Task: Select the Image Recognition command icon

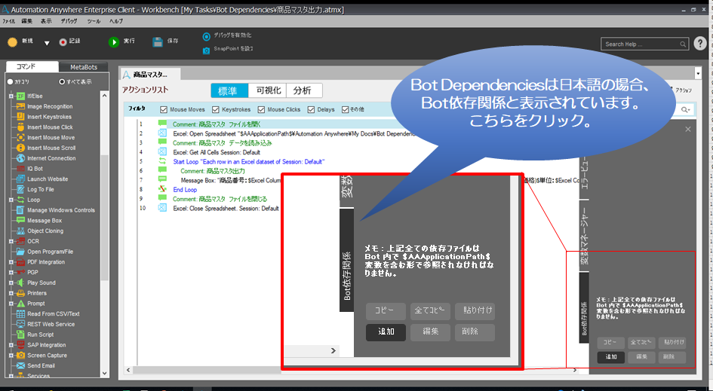Action: click(x=20, y=106)
